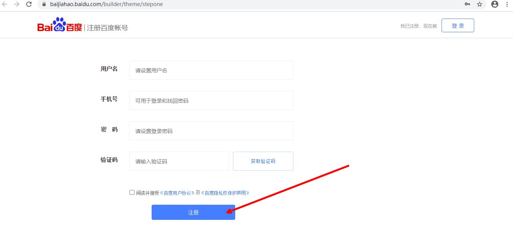Screen dimensions: 513x232
Task: Focus the 用户名 input field
Action: [x=211, y=70]
